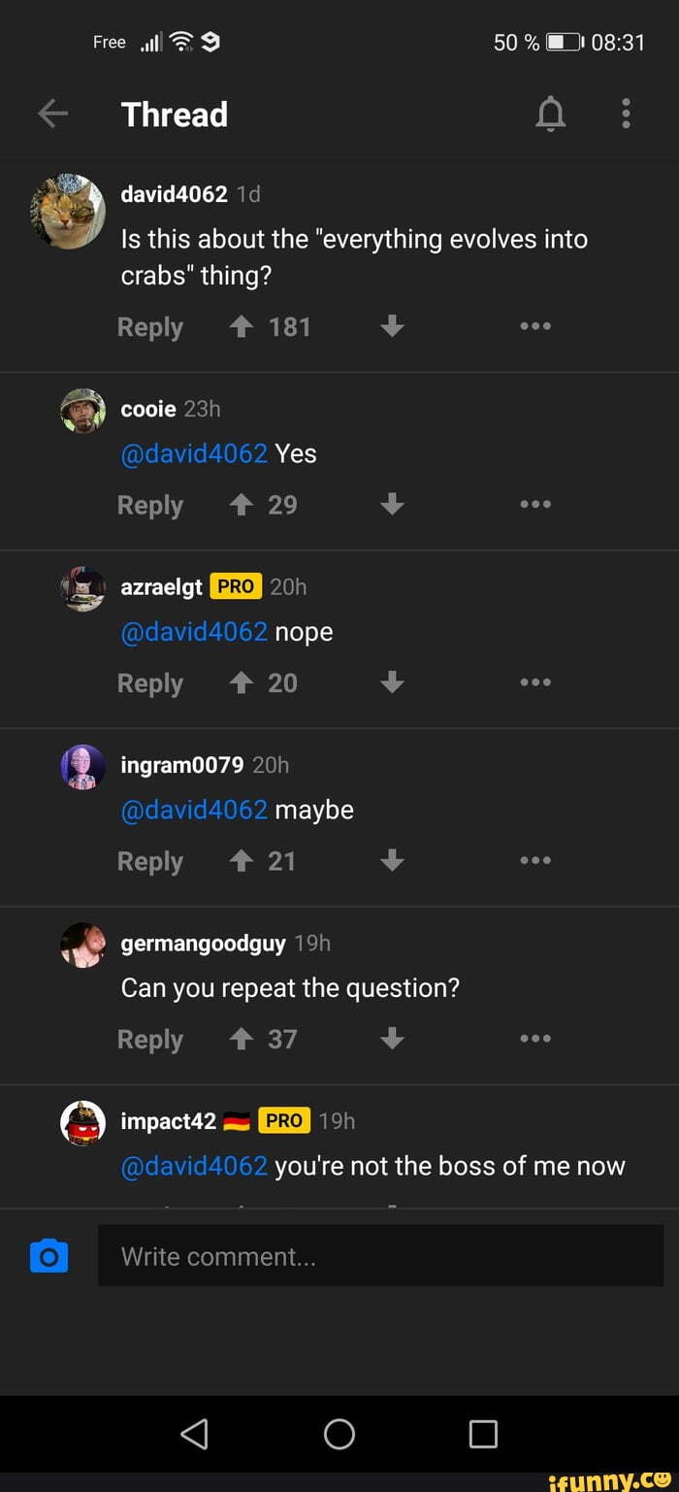Focus the Write comment field

click(380, 1256)
